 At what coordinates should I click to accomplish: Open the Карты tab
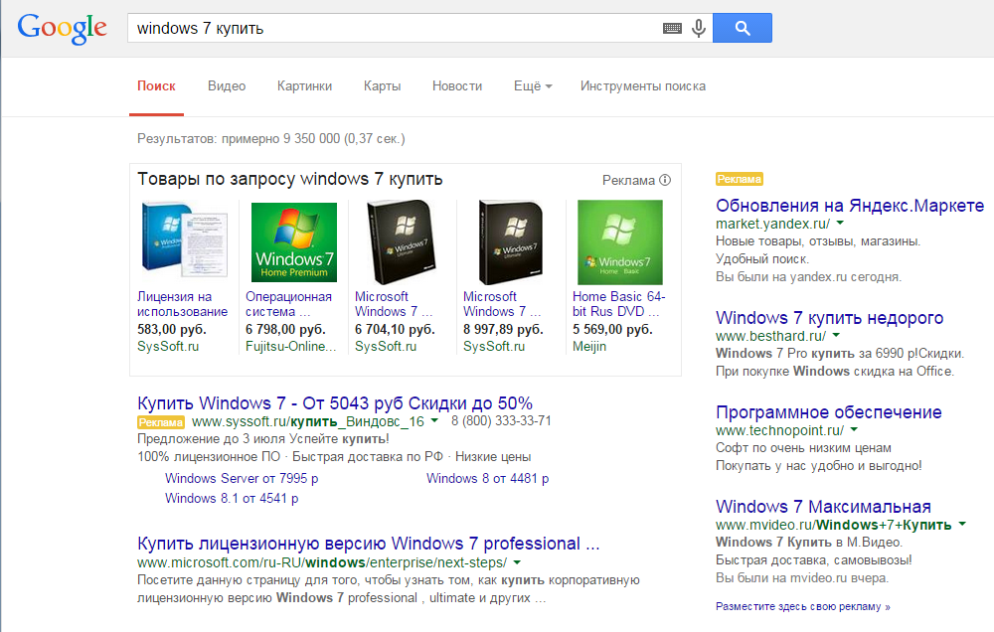point(383,86)
